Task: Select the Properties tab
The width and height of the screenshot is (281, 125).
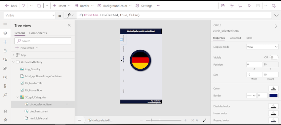Action: tap(219, 38)
